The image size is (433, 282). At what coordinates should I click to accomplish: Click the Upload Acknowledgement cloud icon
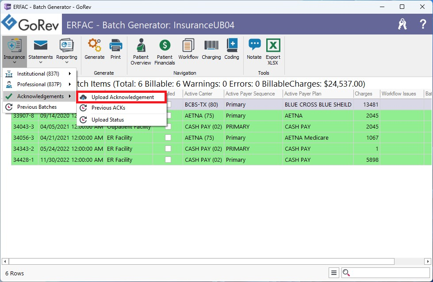(83, 97)
